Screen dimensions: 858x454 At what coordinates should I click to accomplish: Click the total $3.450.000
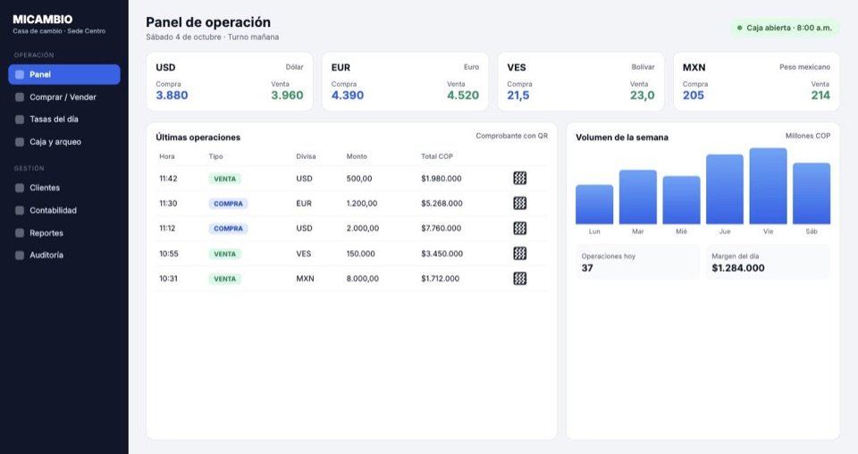pyautogui.click(x=442, y=254)
